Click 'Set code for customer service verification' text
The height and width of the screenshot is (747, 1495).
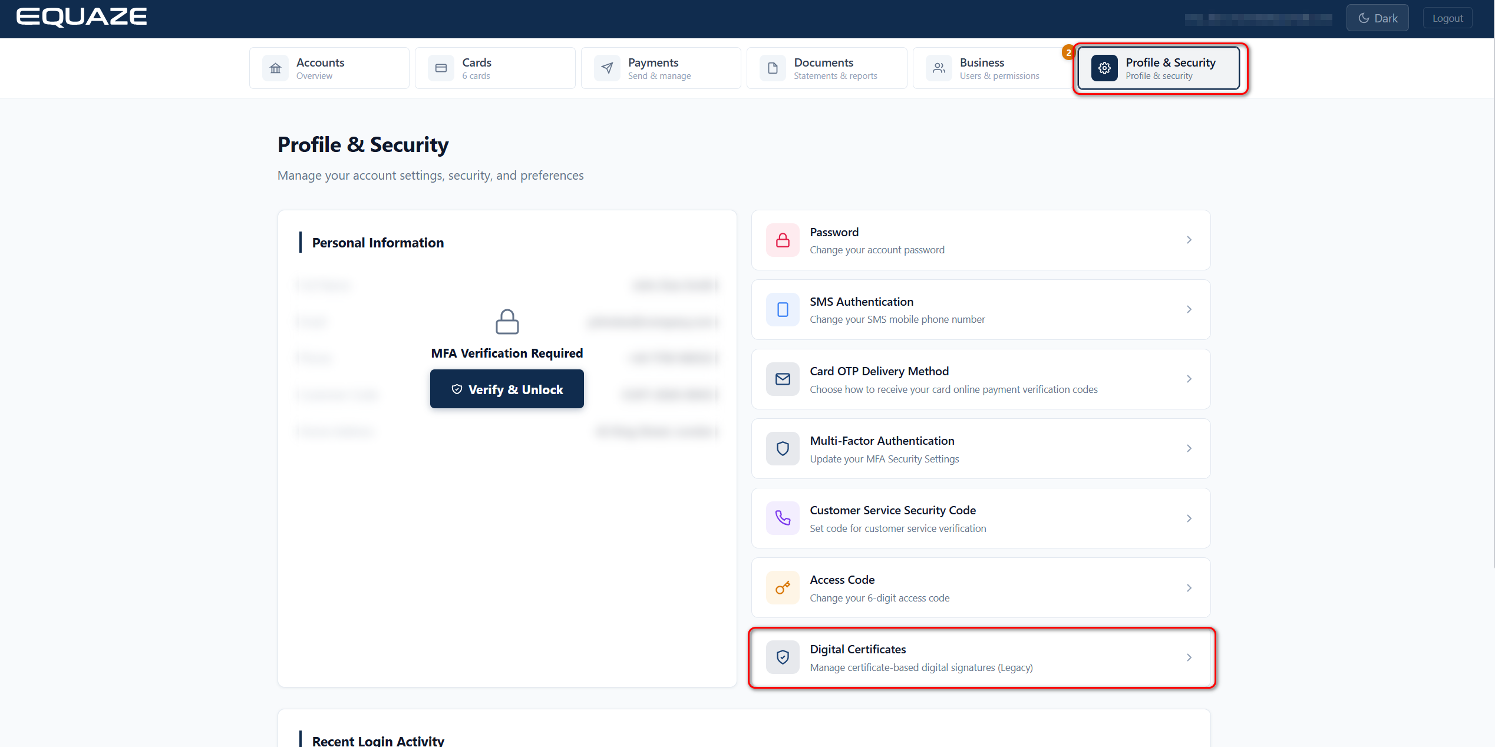[897, 528]
